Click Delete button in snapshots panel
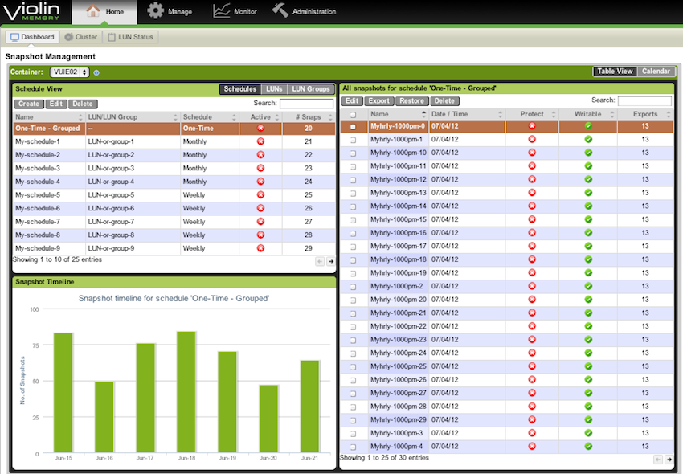Image resolution: width=683 pixels, height=474 pixels. coord(444,100)
